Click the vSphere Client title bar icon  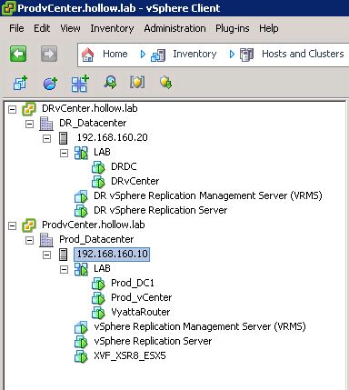[8, 8]
